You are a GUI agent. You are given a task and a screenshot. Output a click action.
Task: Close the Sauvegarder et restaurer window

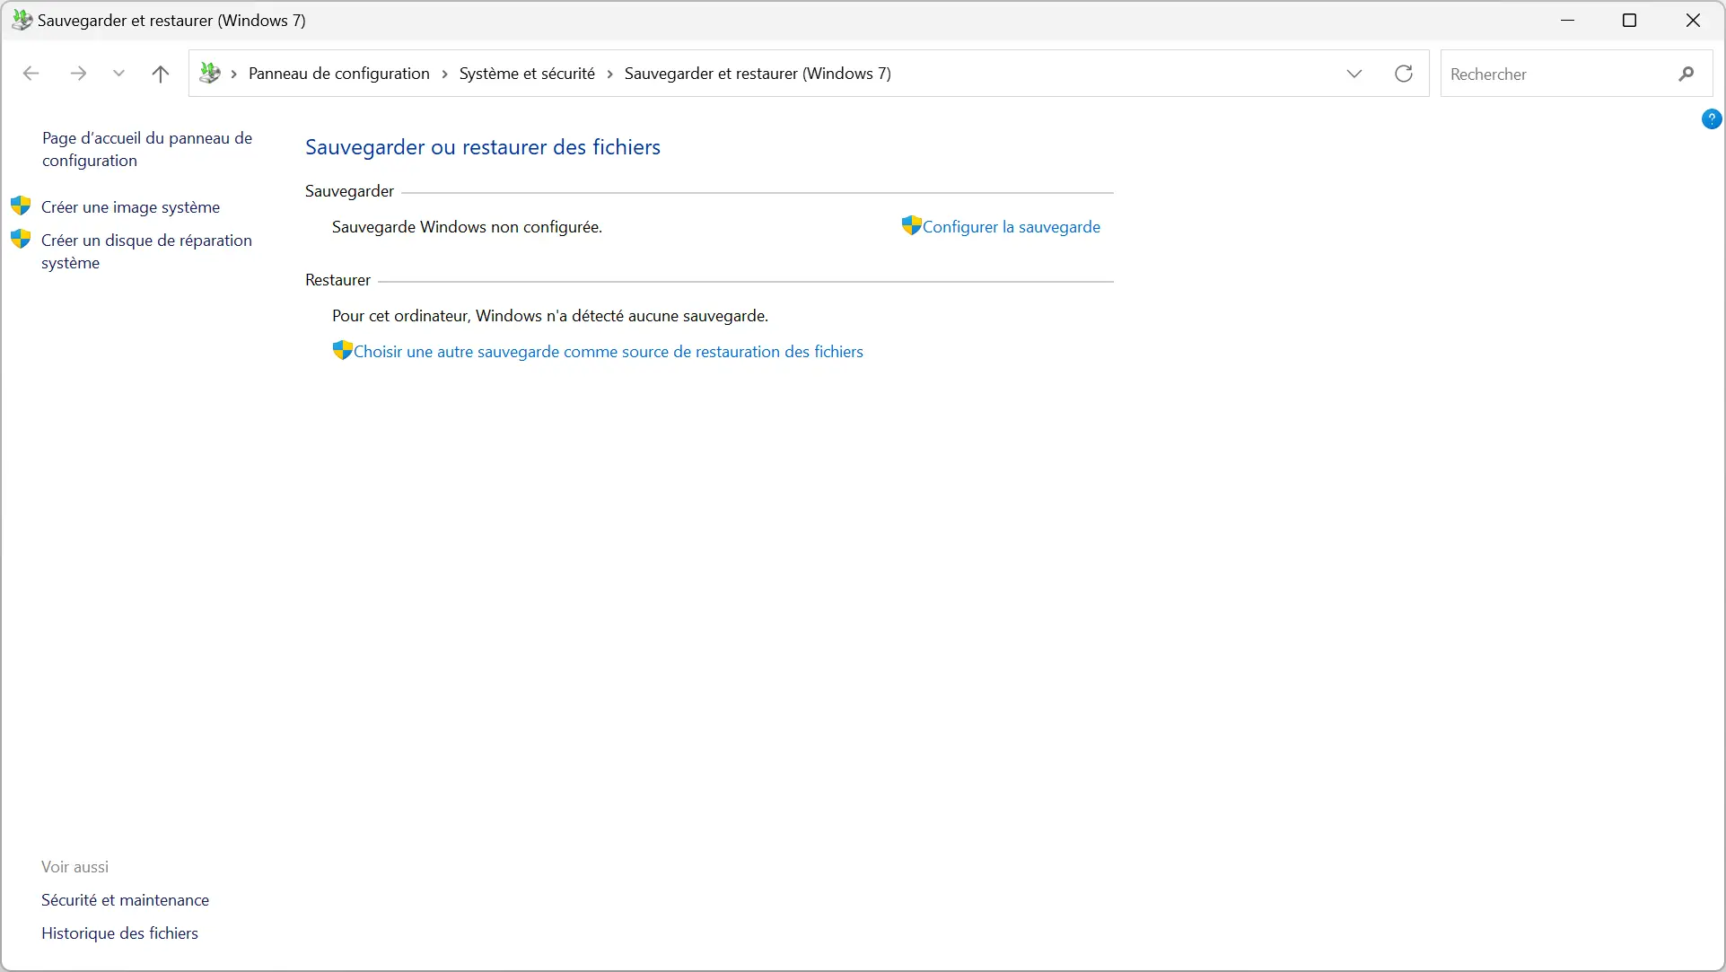pyautogui.click(x=1693, y=20)
